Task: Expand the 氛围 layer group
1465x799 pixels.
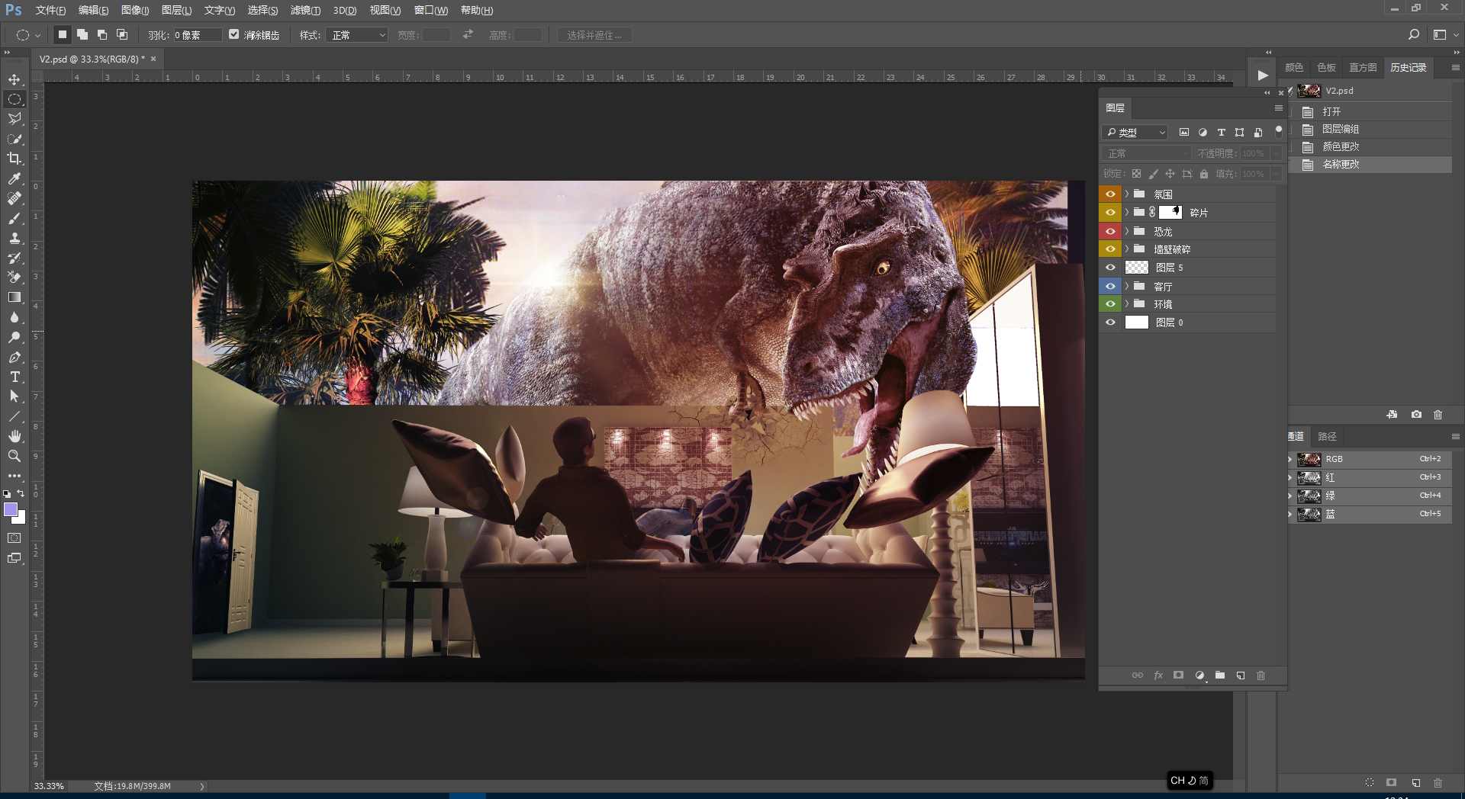Action: point(1127,194)
